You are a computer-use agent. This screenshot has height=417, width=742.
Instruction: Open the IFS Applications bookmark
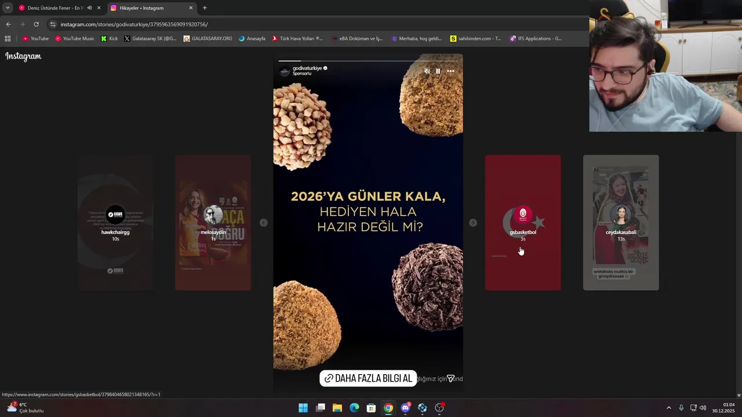(536, 39)
